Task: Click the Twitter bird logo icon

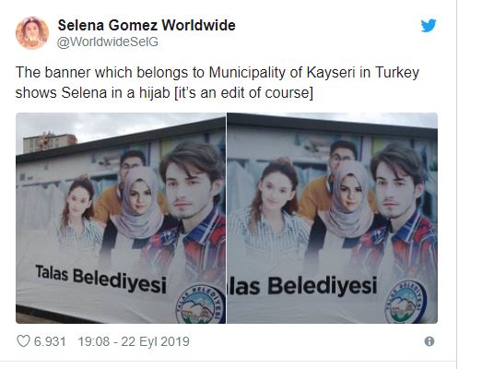Action: click(429, 26)
